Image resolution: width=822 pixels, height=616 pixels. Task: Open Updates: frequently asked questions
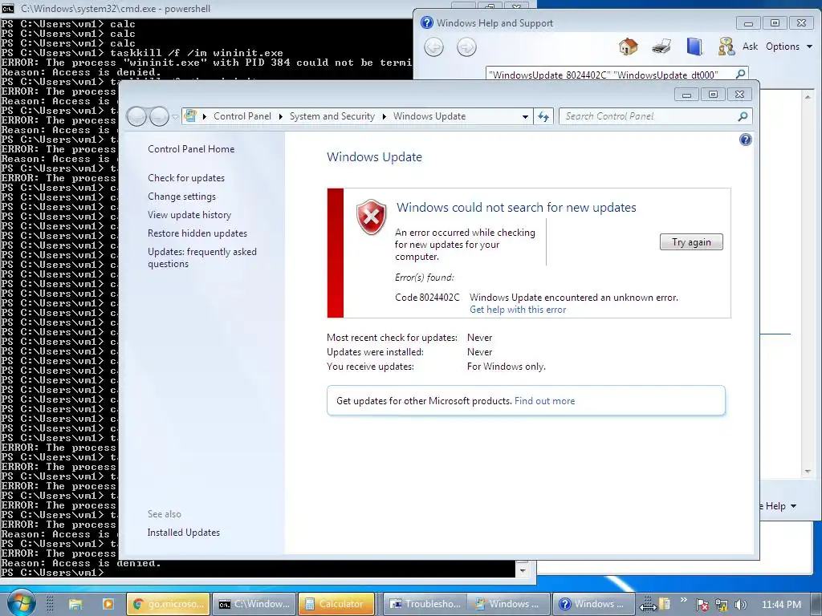pyautogui.click(x=201, y=257)
